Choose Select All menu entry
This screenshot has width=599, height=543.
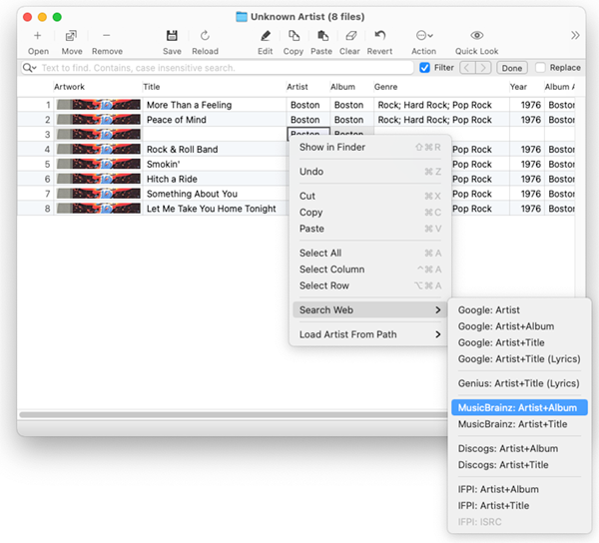coord(369,253)
